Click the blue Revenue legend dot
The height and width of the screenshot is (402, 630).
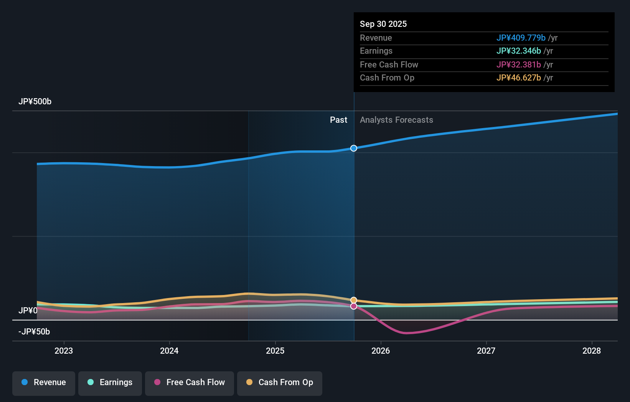point(25,382)
